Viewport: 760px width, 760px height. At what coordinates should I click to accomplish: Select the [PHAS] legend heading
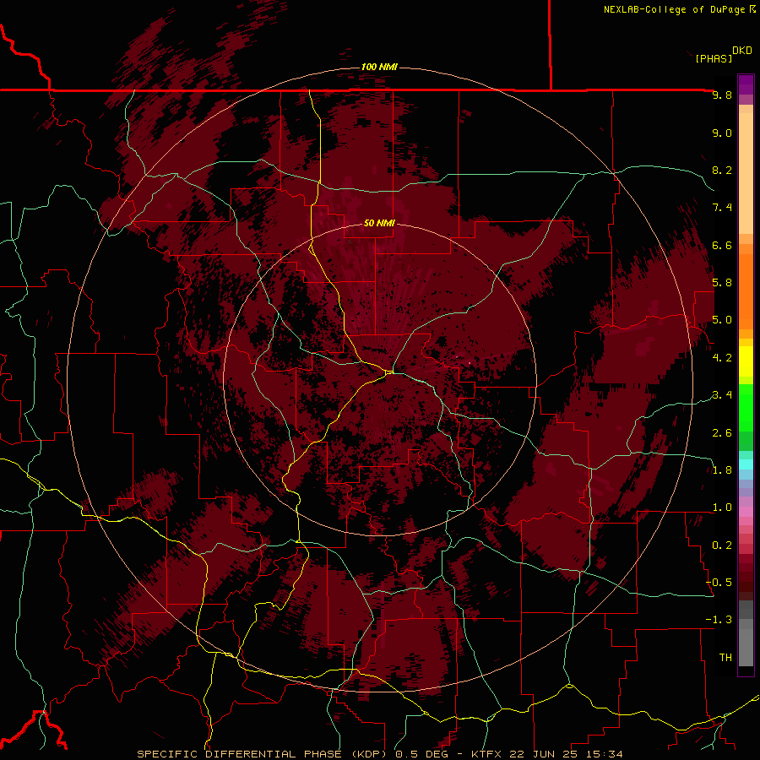[714, 58]
